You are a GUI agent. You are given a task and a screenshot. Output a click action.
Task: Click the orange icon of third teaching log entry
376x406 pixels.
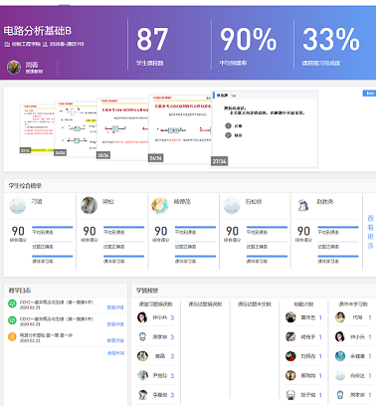12,336
